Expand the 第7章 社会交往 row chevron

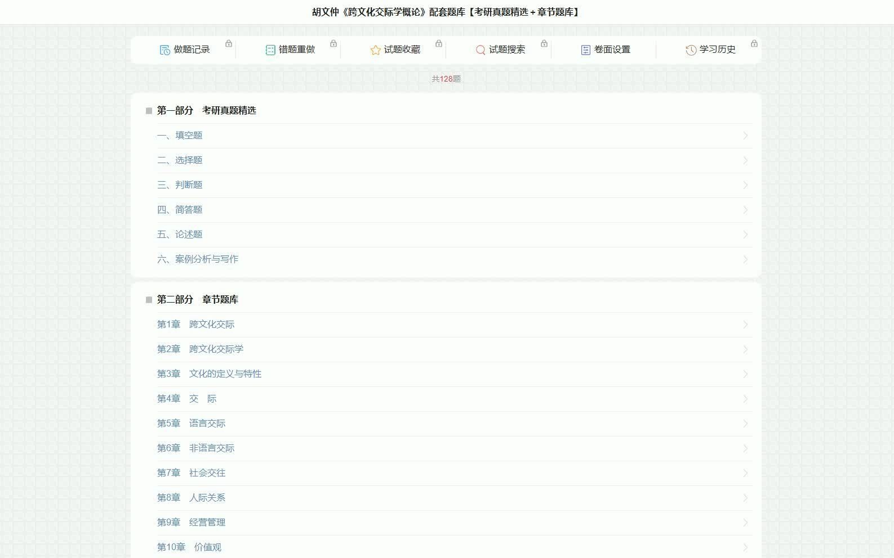pyautogui.click(x=745, y=473)
